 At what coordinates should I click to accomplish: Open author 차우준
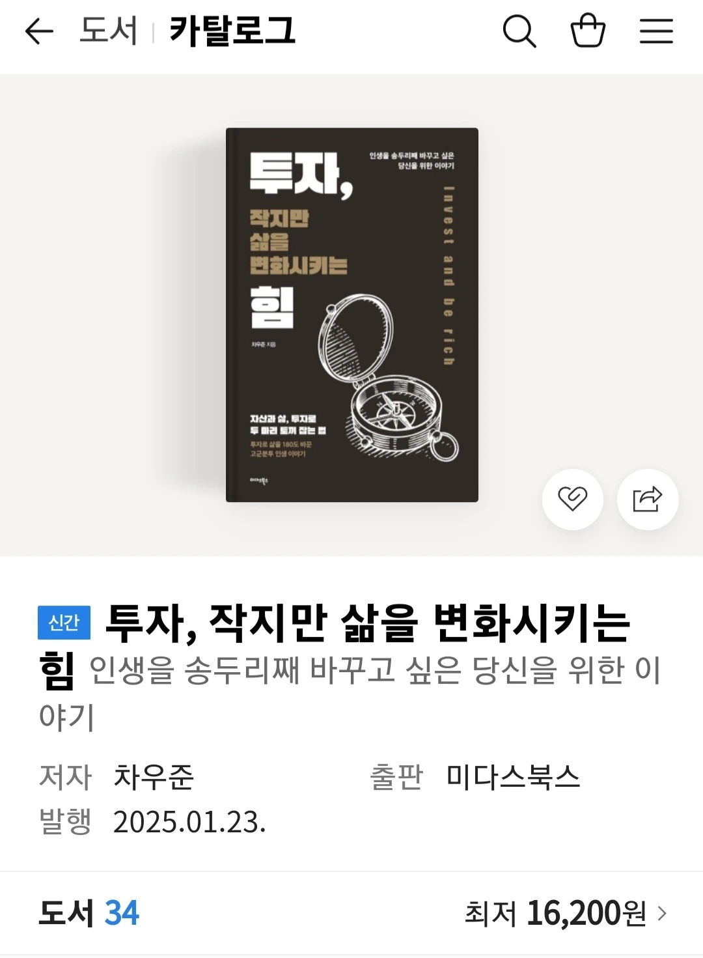[x=154, y=776]
